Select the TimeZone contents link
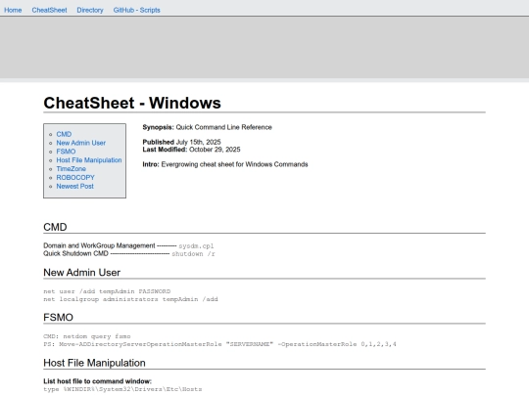 pyautogui.click(x=72, y=169)
